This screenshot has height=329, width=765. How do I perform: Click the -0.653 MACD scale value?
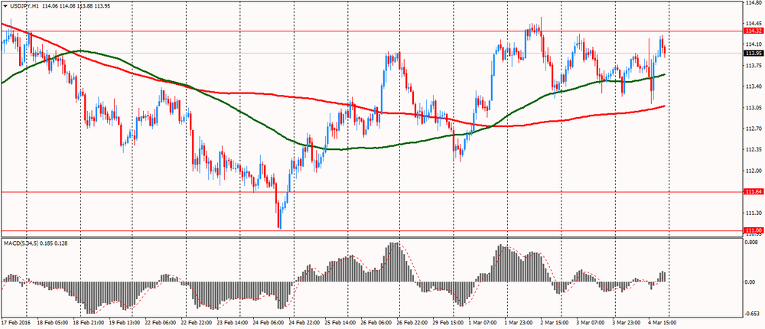coord(752,314)
